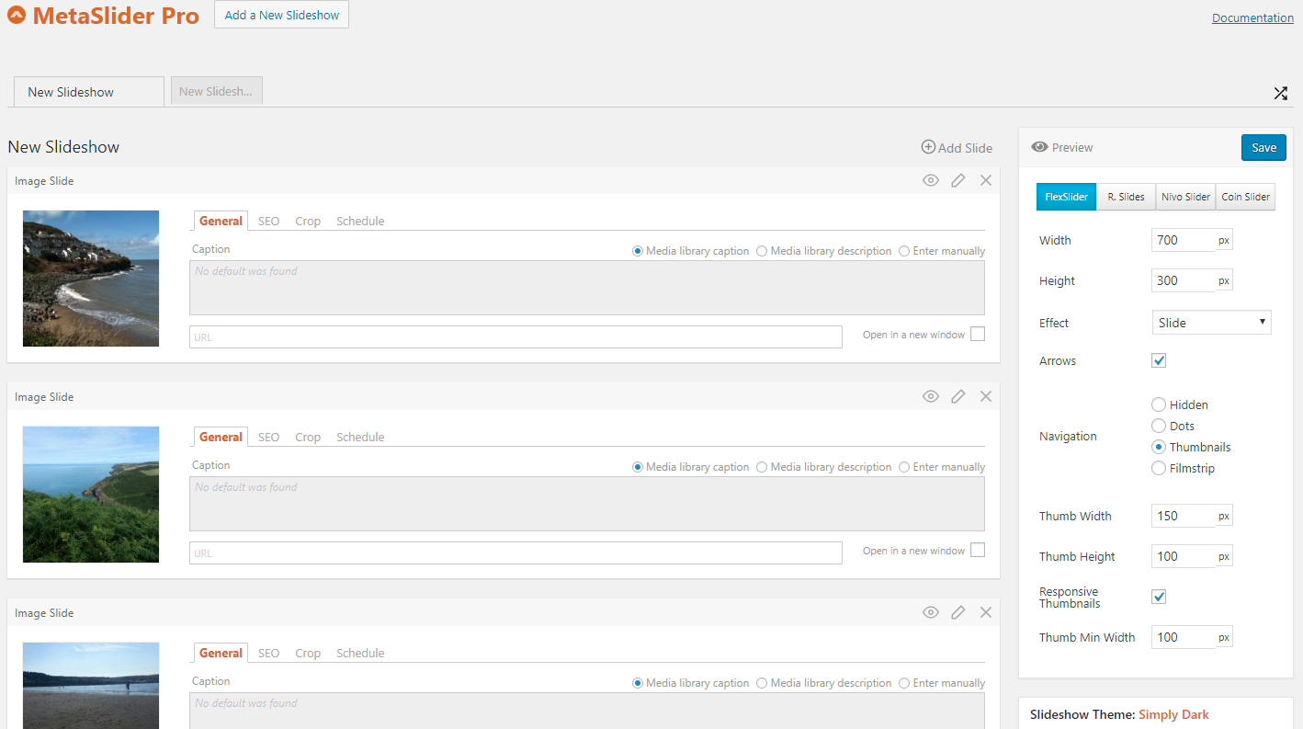Click the MetaSlider Pro logo icon
This screenshot has height=729, width=1303.
click(x=17, y=16)
